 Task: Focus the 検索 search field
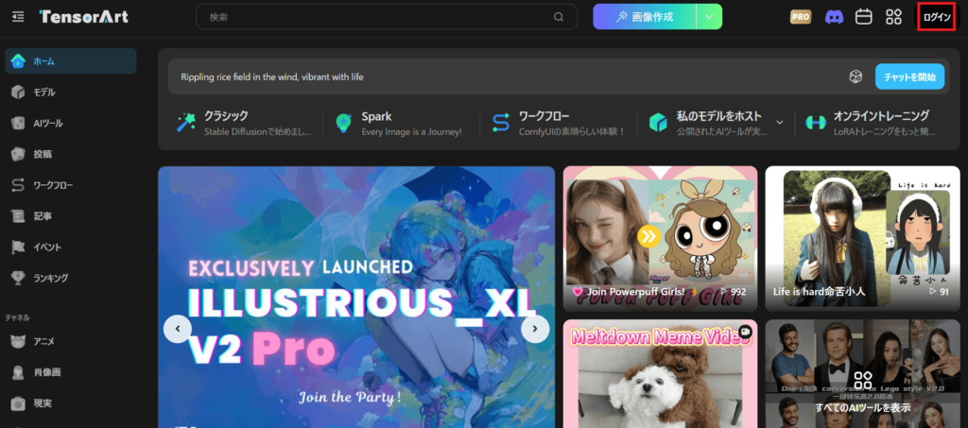coord(387,17)
